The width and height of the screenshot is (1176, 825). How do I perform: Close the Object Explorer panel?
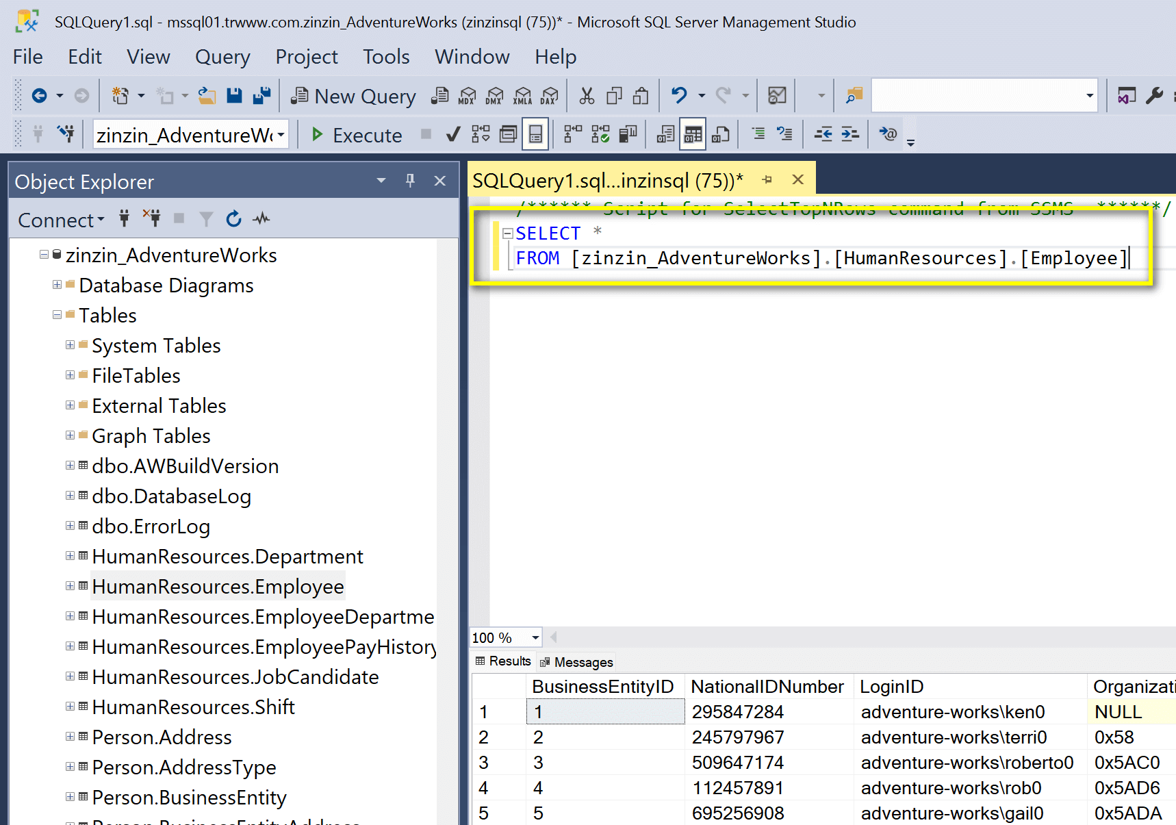(x=440, y=181)
